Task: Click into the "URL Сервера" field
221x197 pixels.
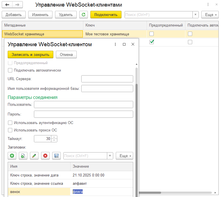Action: 107,79
